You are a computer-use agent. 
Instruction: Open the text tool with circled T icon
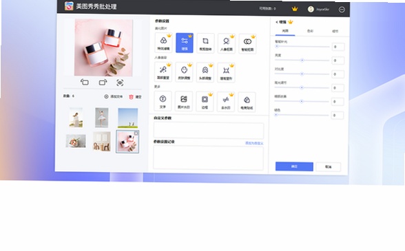pyautogui.click(x=163, y=101)
